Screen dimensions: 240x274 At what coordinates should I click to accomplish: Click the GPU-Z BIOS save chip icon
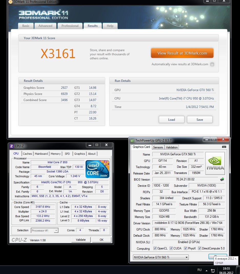click(x=222, y=179)
